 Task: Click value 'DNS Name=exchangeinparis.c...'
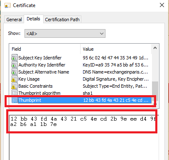(x=115, y=72)
